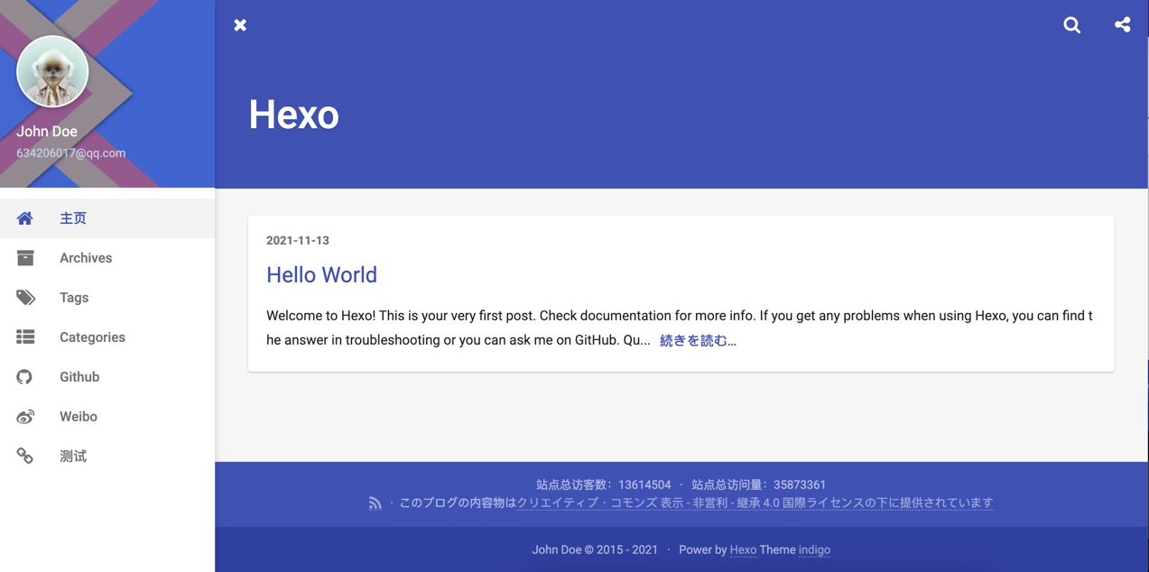Viewport: 1149px width, 572px height.
Task: Click the home icon beside 主页
Action: 25,218
